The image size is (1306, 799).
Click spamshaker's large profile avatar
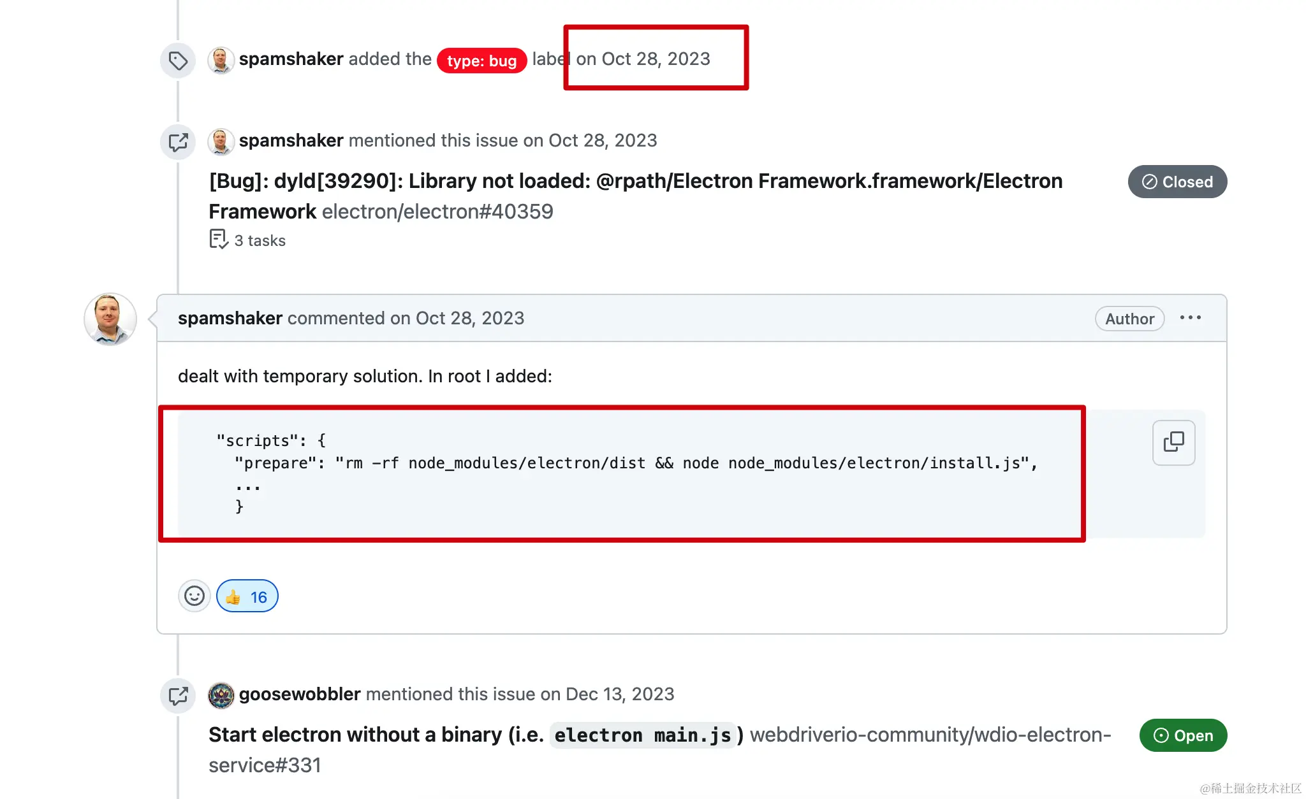coord(110,319)
